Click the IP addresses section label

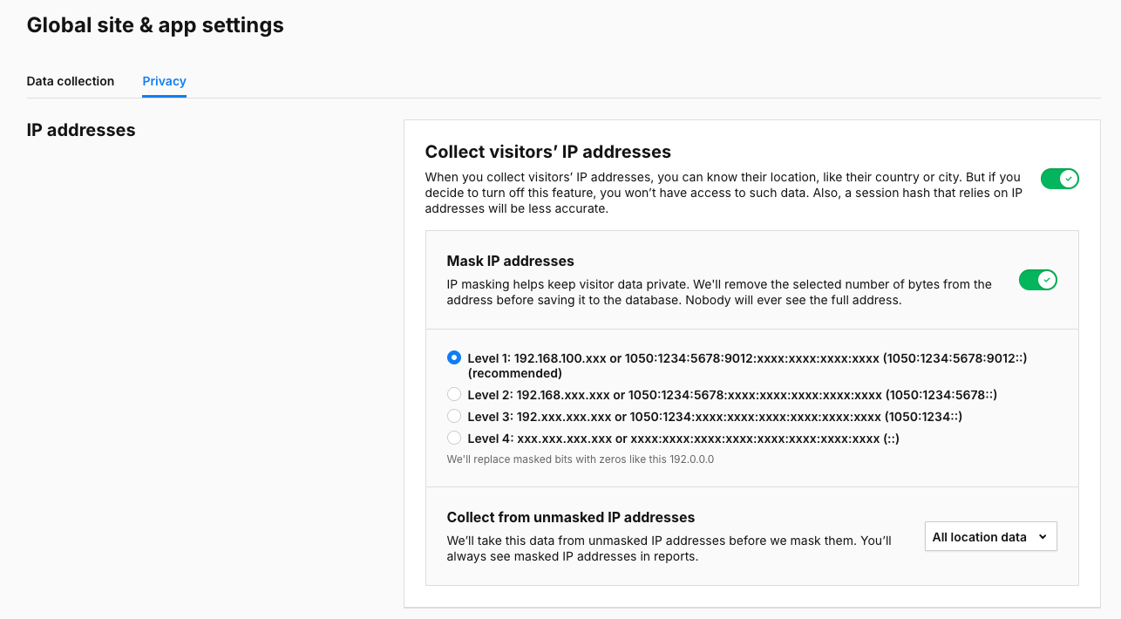tap(80, 130)
